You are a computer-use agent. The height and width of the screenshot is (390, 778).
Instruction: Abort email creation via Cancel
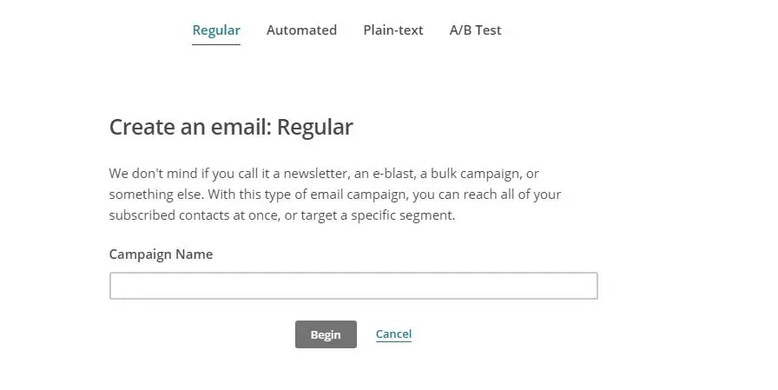(393, 334)
